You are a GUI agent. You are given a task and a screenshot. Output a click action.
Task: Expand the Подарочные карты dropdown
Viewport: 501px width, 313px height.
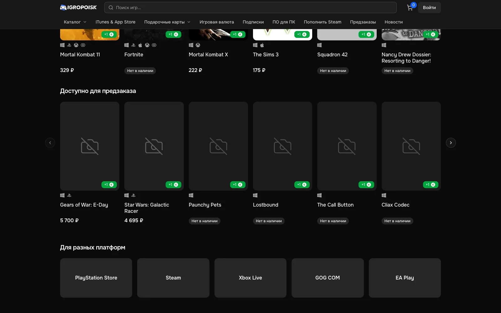tap(167, 22)
